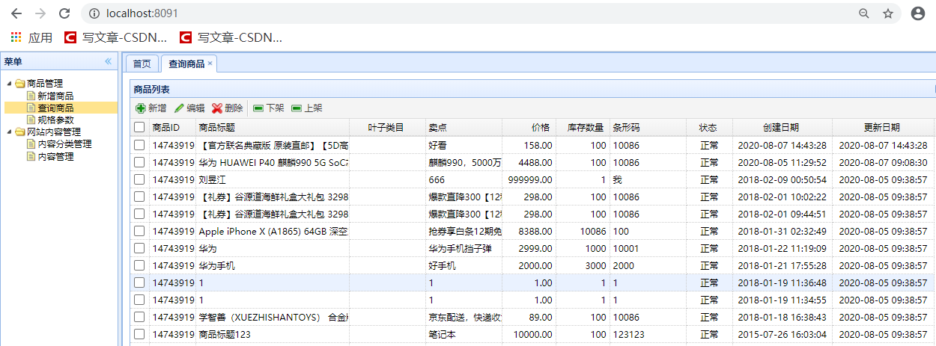
Task: Select 商品管理 folder in tree
Action: pyautogui.click(x=45, y=84)
